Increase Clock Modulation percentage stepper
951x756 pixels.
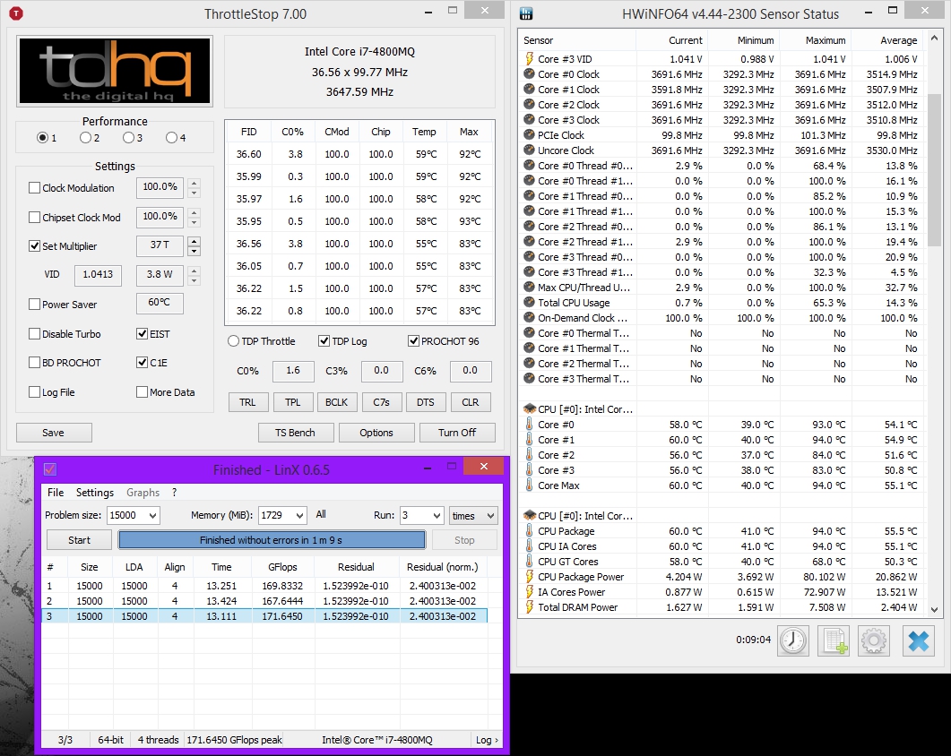[195, 183]
